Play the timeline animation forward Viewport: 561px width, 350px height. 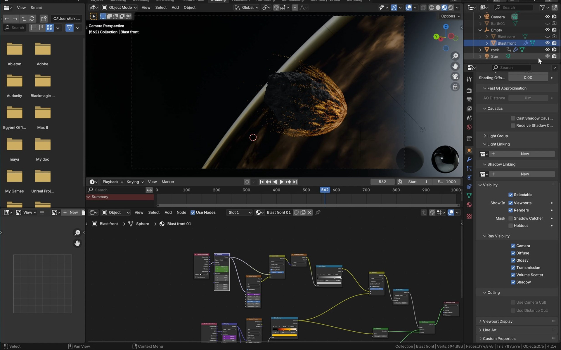281,182
